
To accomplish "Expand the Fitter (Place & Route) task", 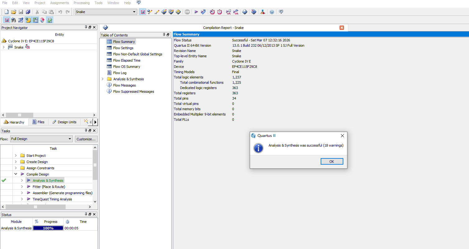I will click(22, 186).
